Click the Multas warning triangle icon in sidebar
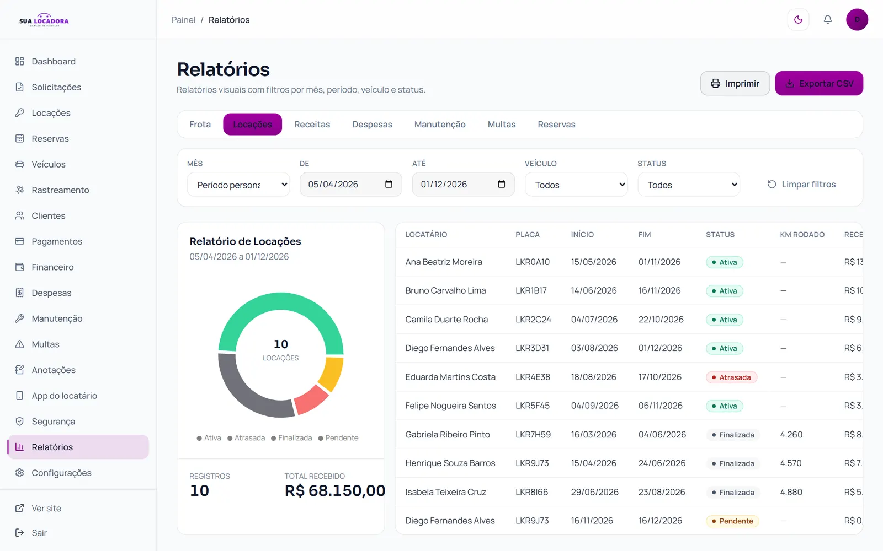 [20, 344]
